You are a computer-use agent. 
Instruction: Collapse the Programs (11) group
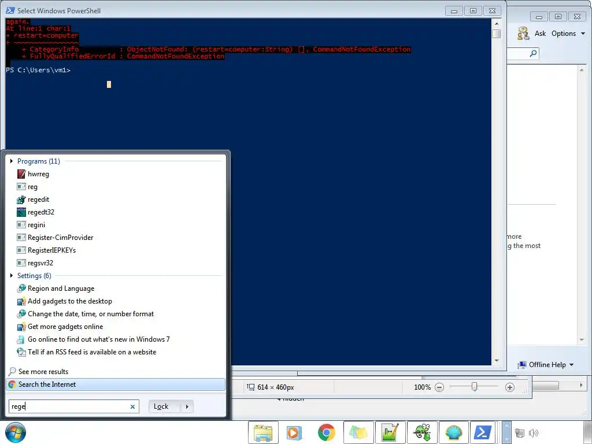12,161
